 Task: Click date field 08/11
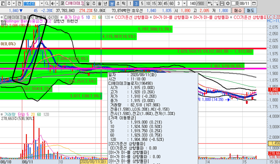244,3
